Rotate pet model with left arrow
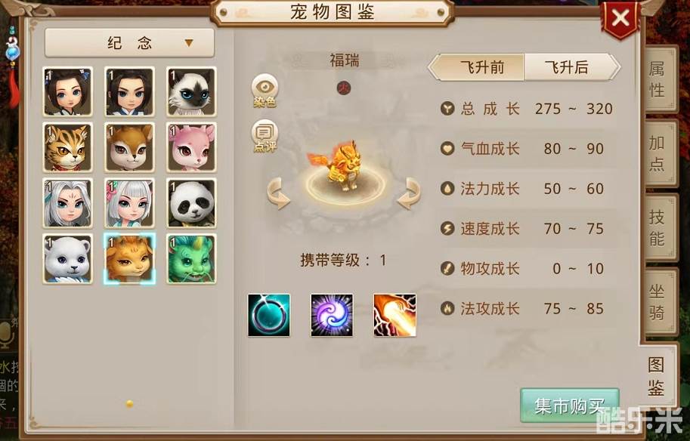This screenshot has height=441, width=690. (x=279, y=193)
